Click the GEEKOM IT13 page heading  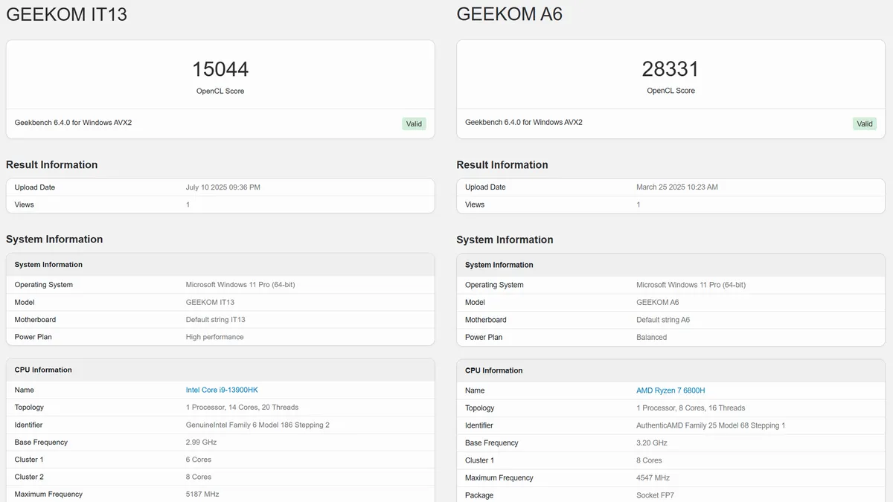(x=67, y=14)
